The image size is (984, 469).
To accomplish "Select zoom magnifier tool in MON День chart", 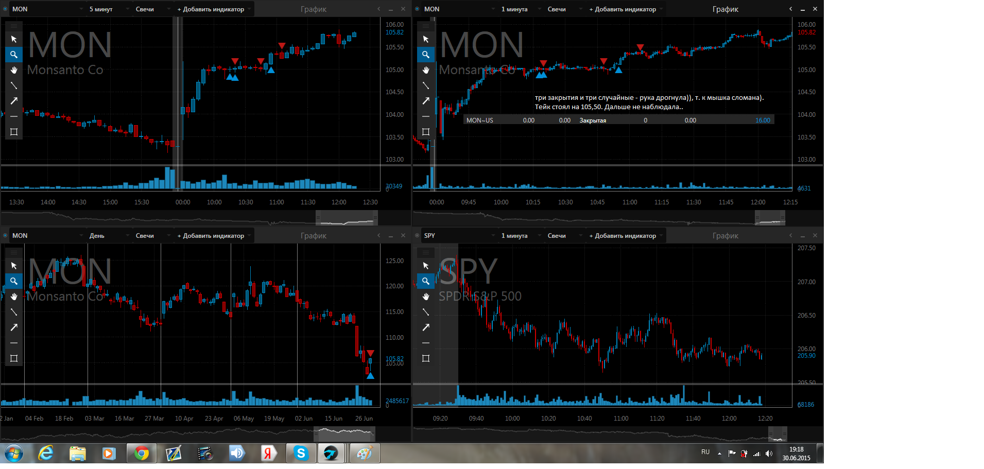I will click(x=14, y=281).
